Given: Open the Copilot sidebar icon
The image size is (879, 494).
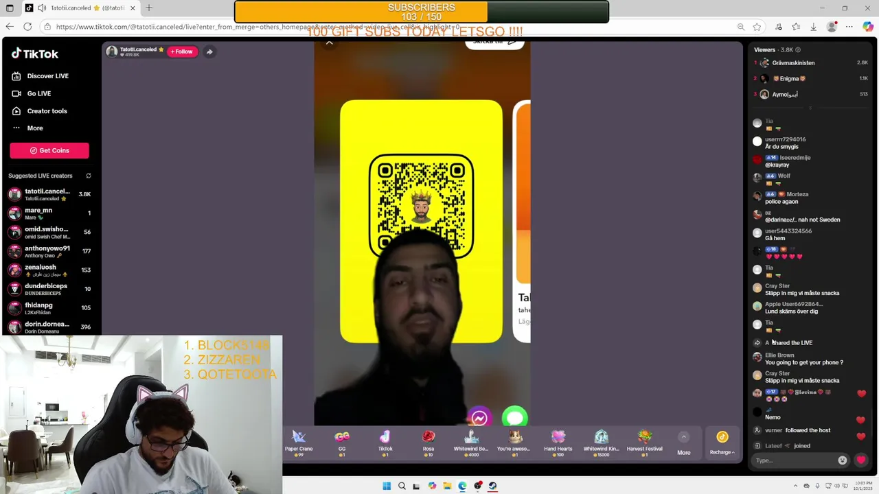Looking at the screenshot, I should (x=868, y=27).
